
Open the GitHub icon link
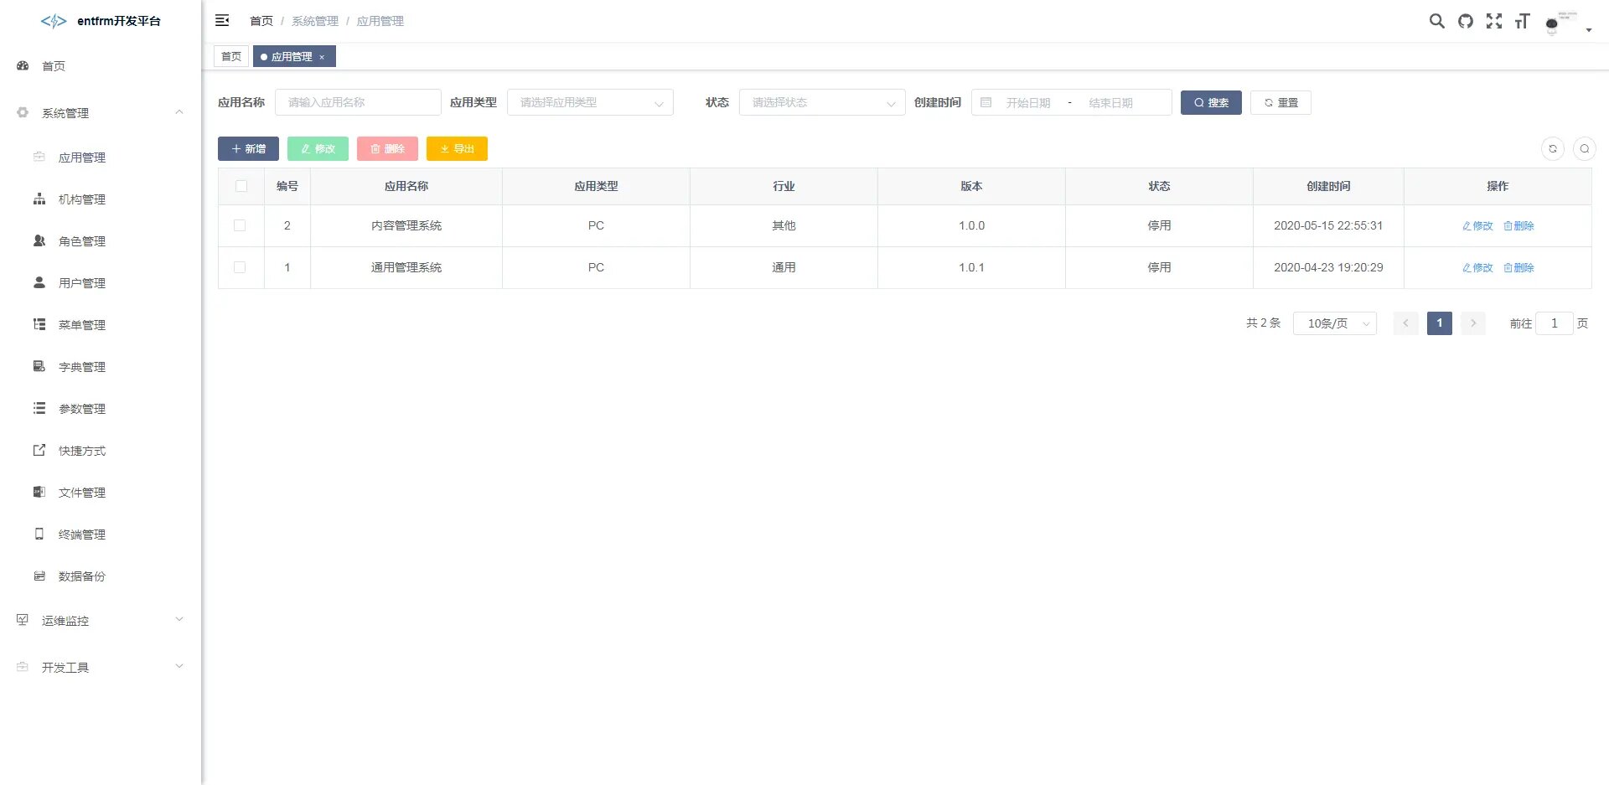tap(1465, 21)
